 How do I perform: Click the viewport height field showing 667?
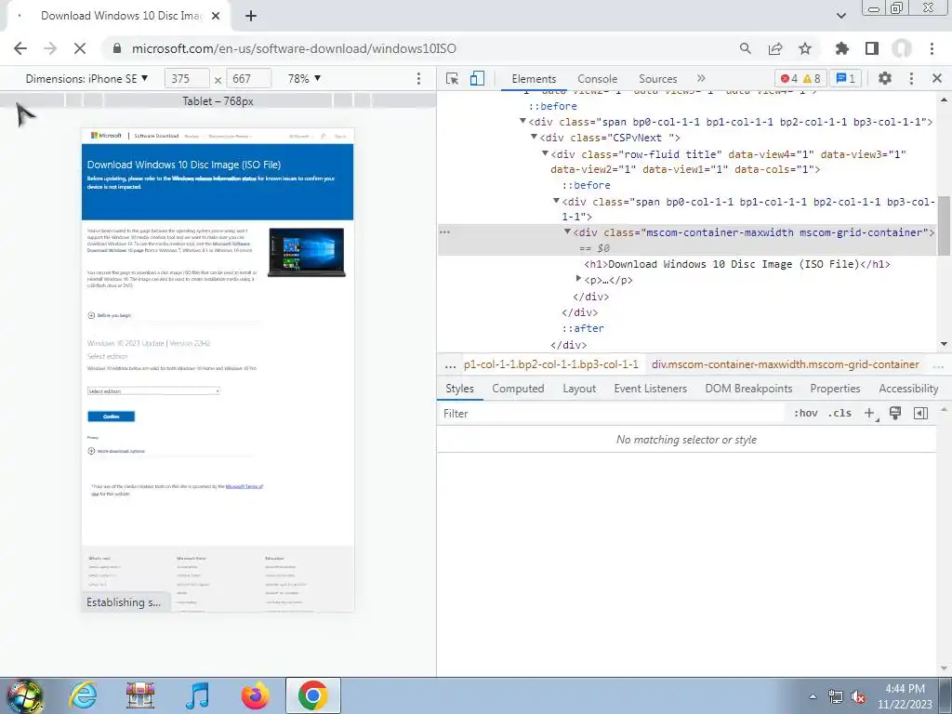coord(248,79)
